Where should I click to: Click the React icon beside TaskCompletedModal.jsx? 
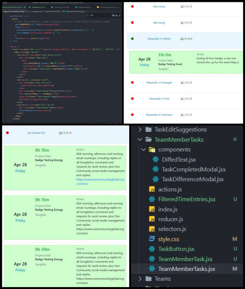pos(156,169)
